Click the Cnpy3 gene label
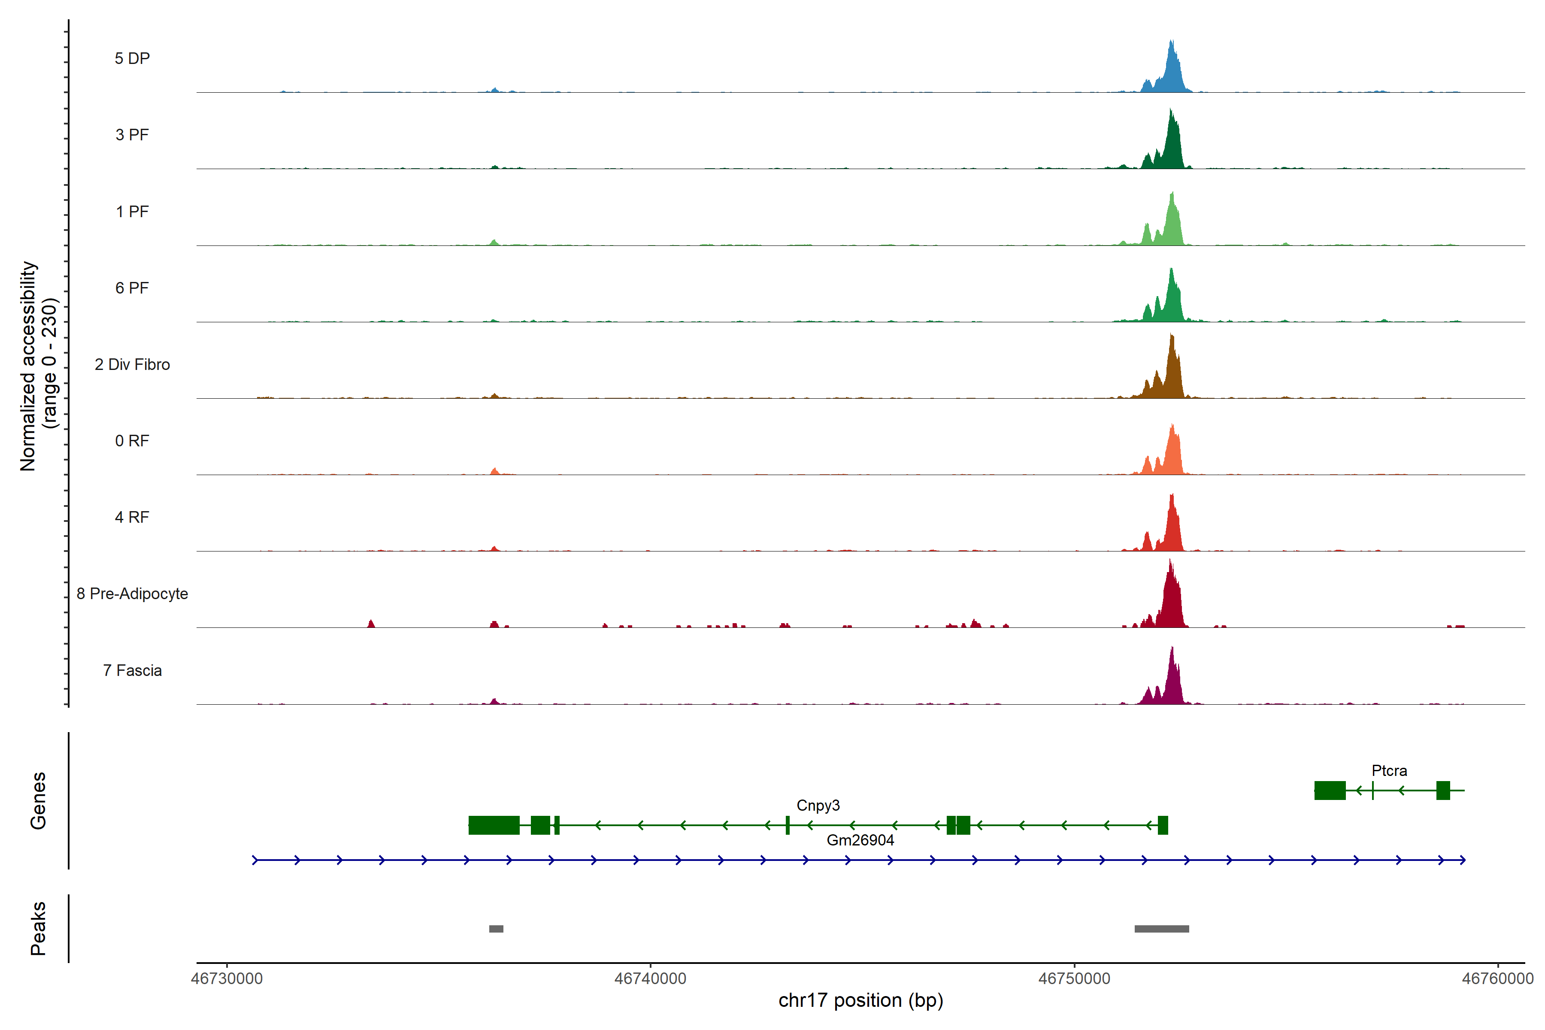This screenshot has width=1545, height=1030. pyautogui.click(x=818, y=806)
